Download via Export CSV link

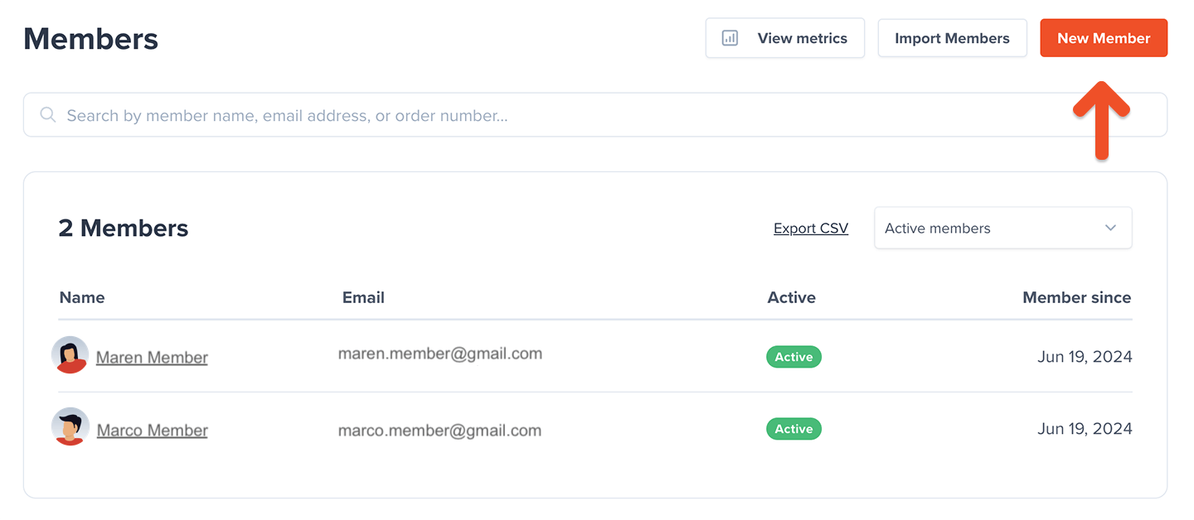coord(811,229)
